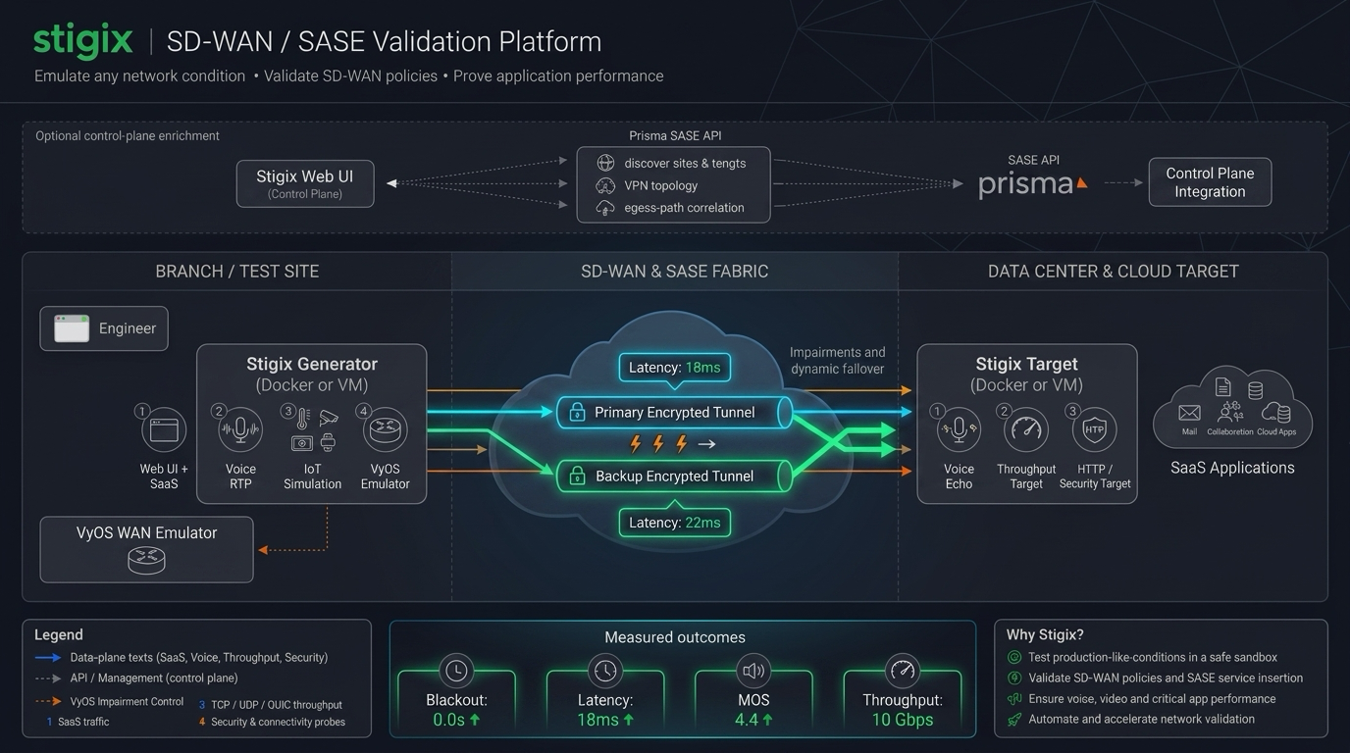Select the VyOS WAN Emulator box
This screenshot has width=1350, height=753.
[x=146, y=549]
